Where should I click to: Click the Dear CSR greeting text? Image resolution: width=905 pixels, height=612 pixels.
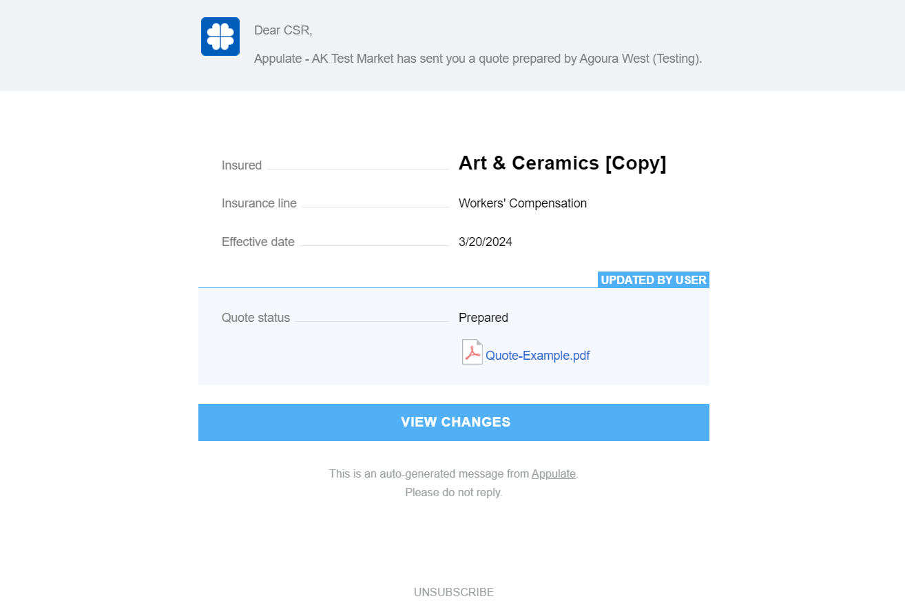coord(283,30)
